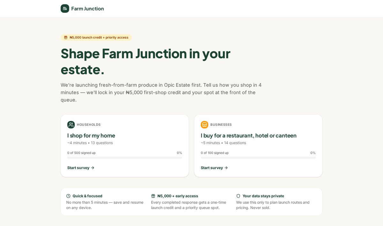Click the Your data stays private heading
The image size is (383, 226).
point(263,196)
